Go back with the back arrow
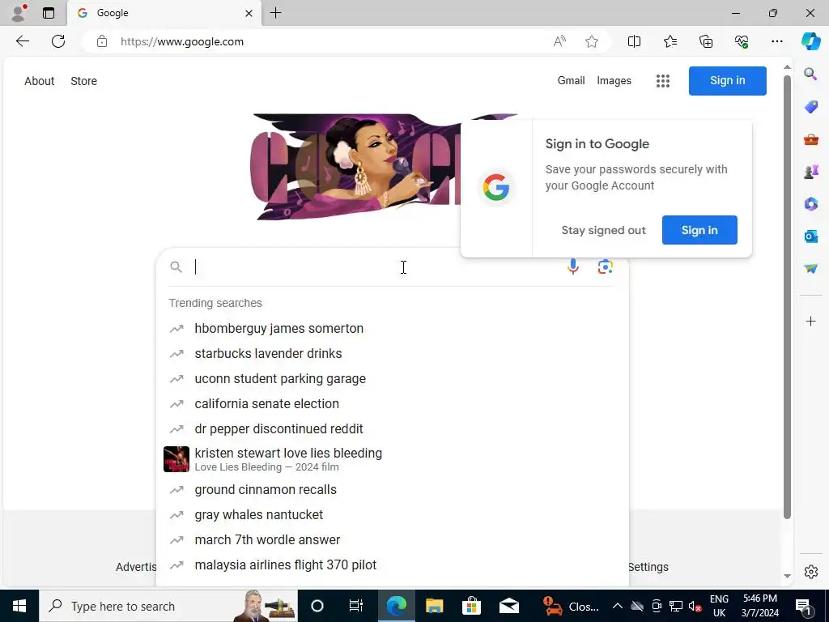The height and width of the screenshot is (622, 829). pyautogui.click(x=22, y=41)
